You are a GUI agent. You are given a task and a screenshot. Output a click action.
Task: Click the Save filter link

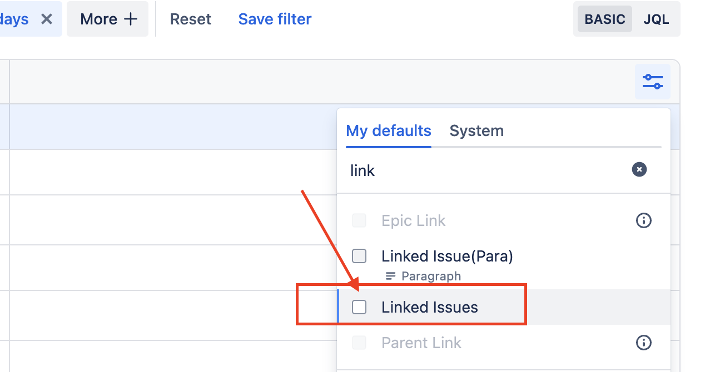275,19
